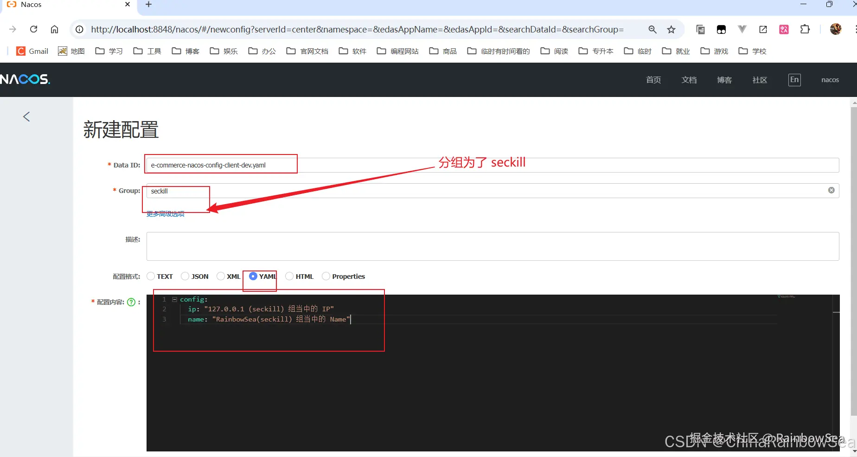Open the 工具 bookmark folder
This screenshot has width=857, height=457.
147,51
